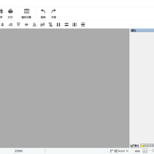This screenshot has width=154, height=154.
Task: Click the undo arrow icon 撤销
Action: pos(43,11)
